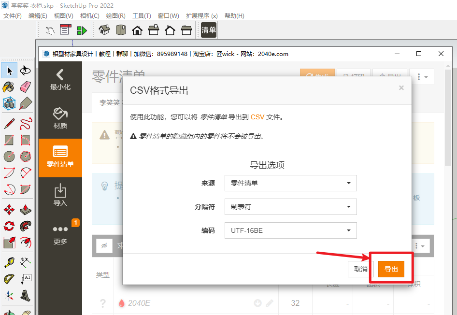
Task: Open the 分隔符 separator dropdown
Action: pyautogui.click(x=290, y=207)
